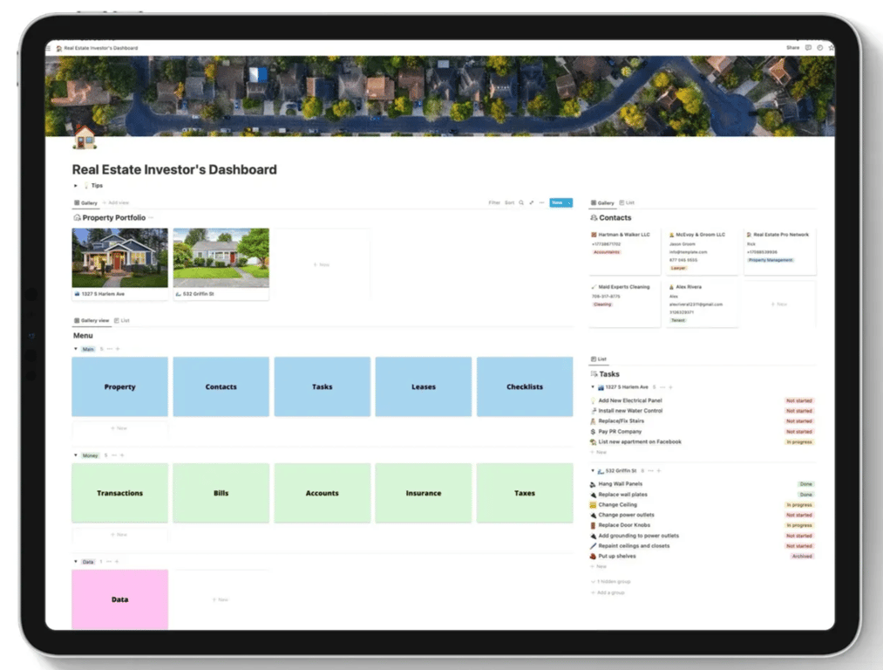883x670 pixels.
Task: Open task Repaint ceilings and closets
Action: click(634, 546)
